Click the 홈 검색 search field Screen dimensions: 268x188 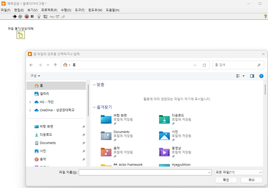(238, 65)
